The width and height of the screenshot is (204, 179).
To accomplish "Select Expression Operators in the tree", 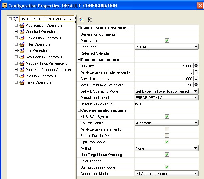I will coord(43,38).
